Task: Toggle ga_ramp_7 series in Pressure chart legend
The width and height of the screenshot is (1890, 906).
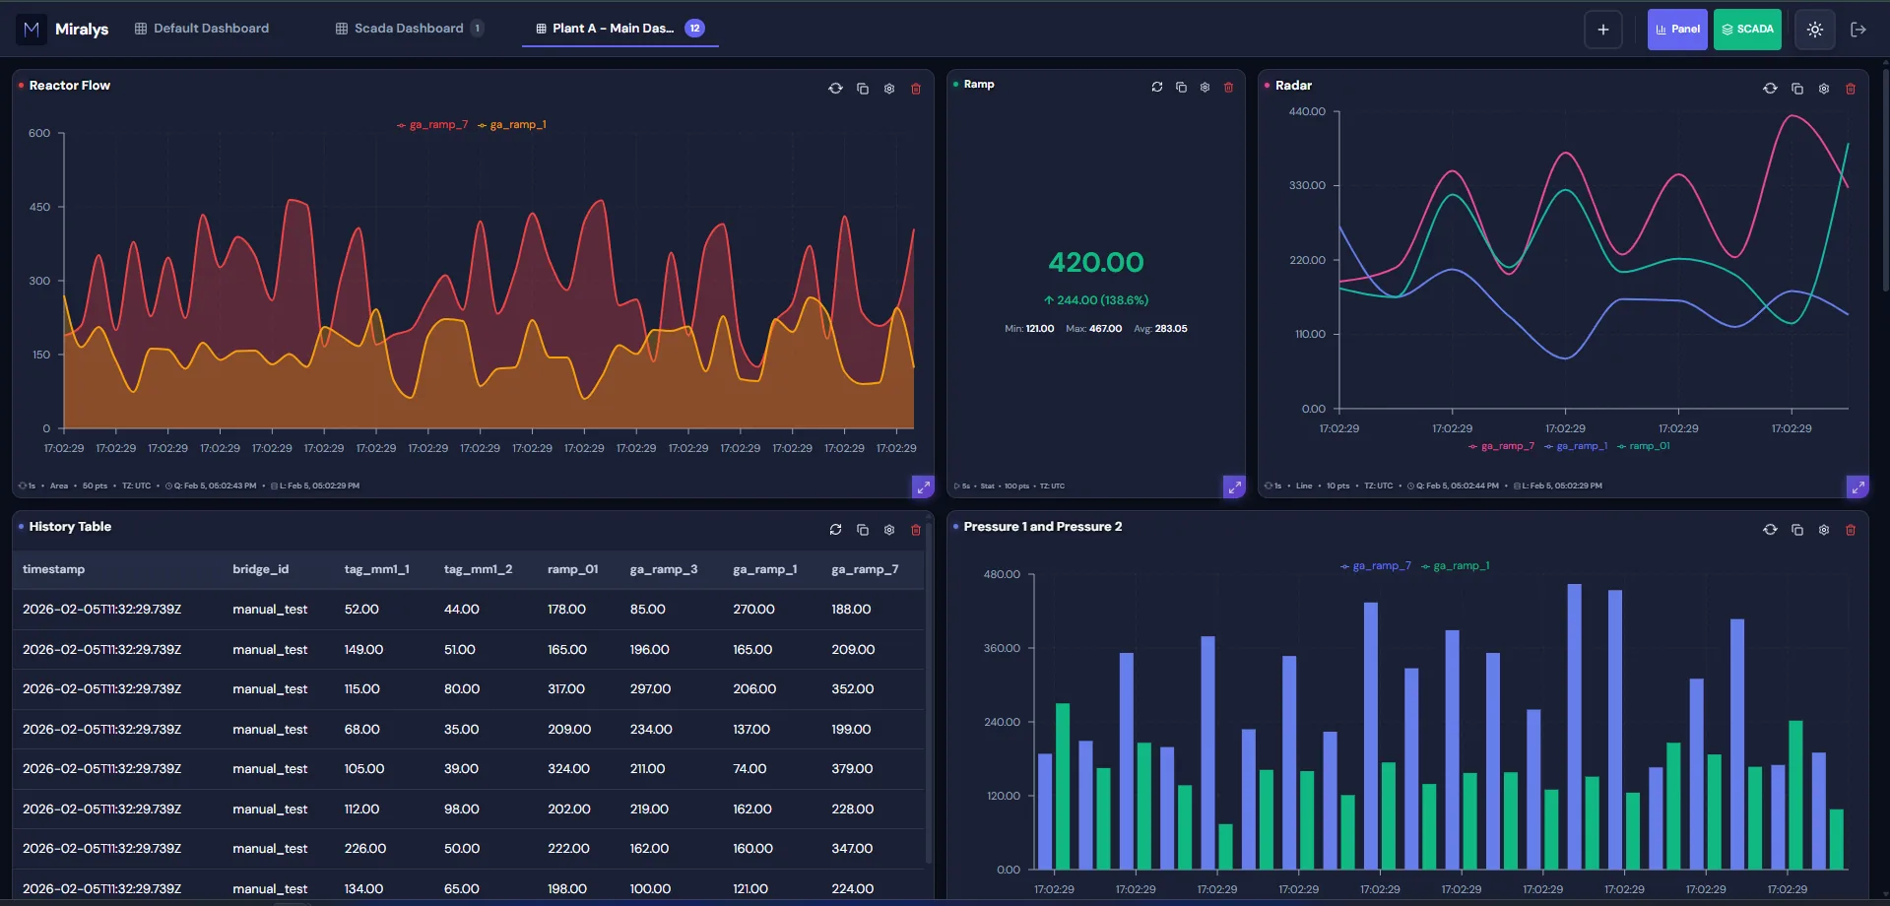Action: coord(1376,566)
